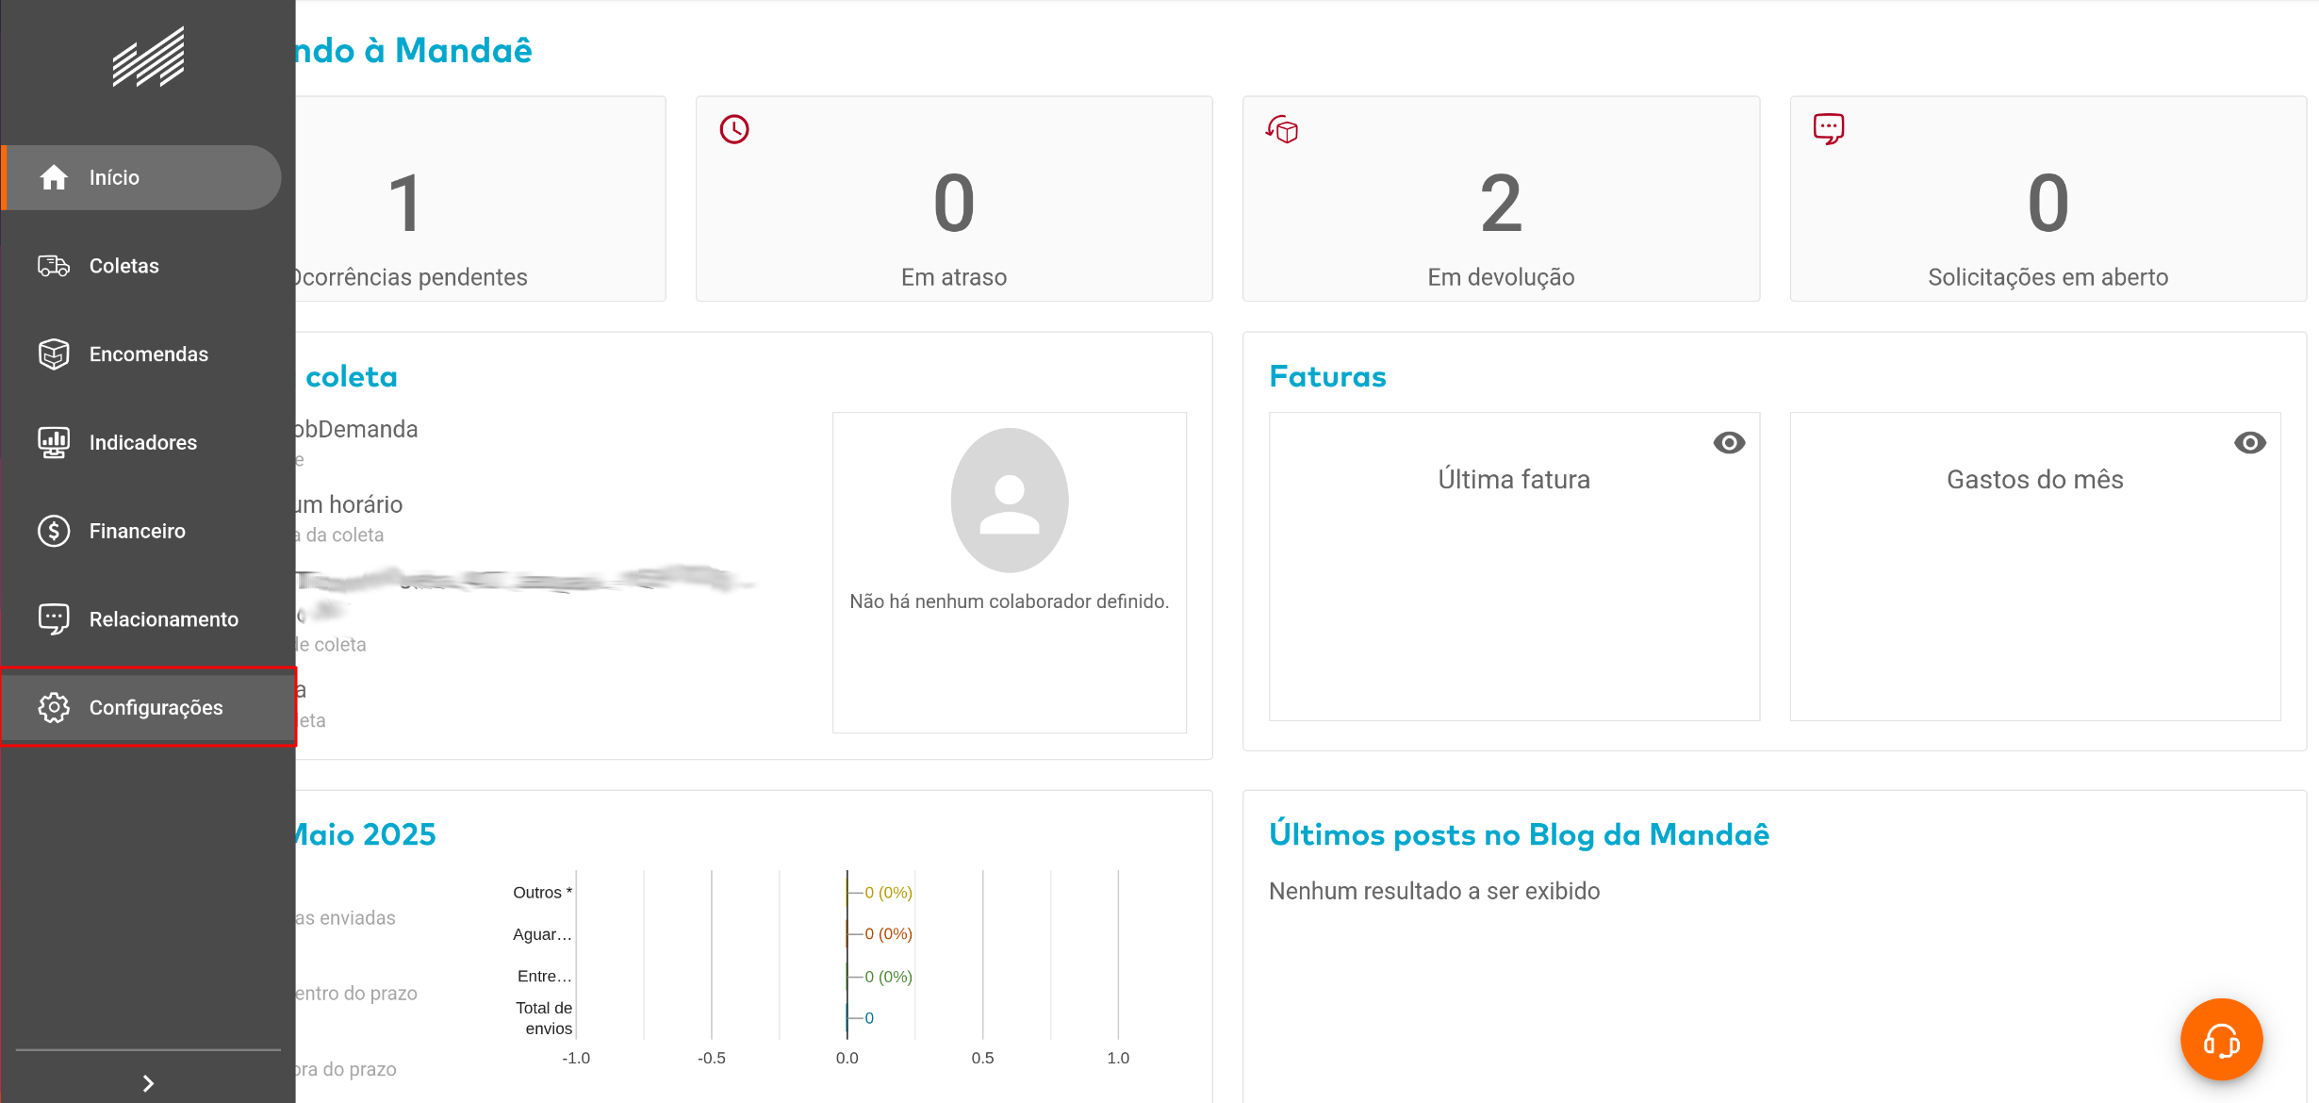The width and height of the screenshot is (2319, 1103).
Task: Click the speech bubble icon on Solicitações em aberto
Action: pyautogui.click(x=1828, y=129)
